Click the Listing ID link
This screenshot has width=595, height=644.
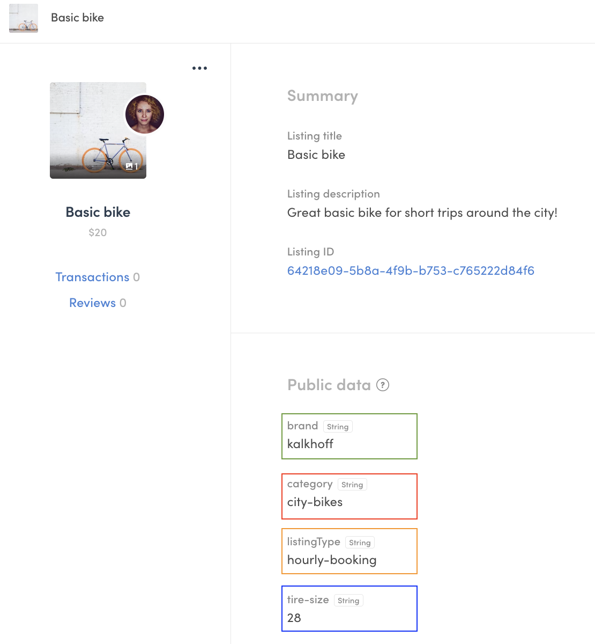[x=411, y=270]
